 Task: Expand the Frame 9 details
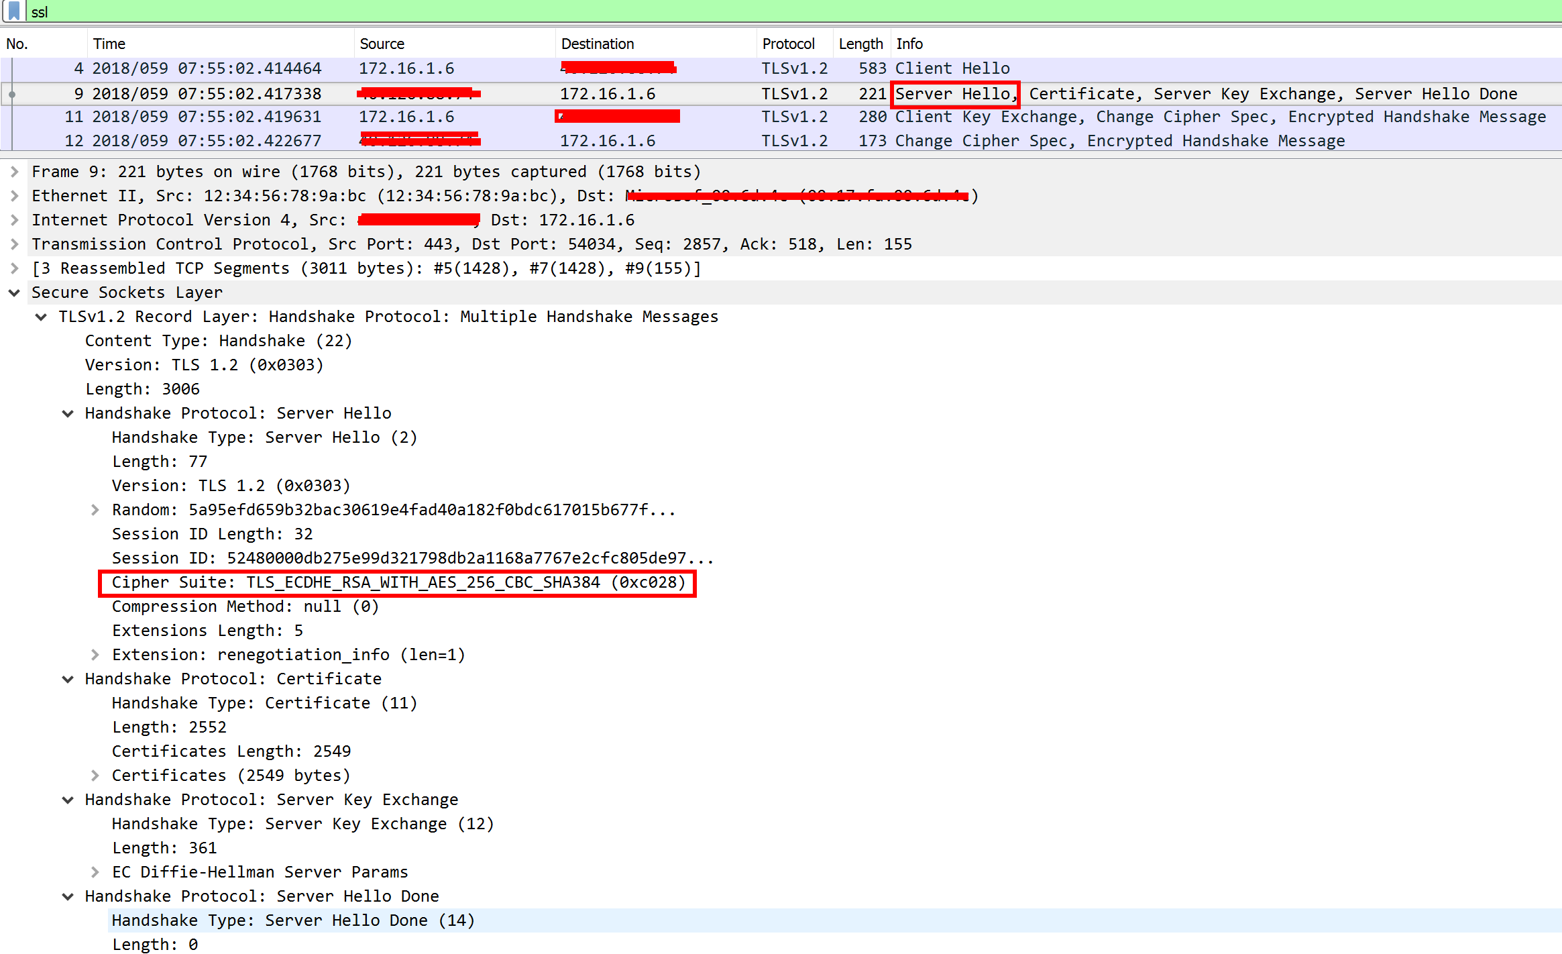[x=14, y=172]
